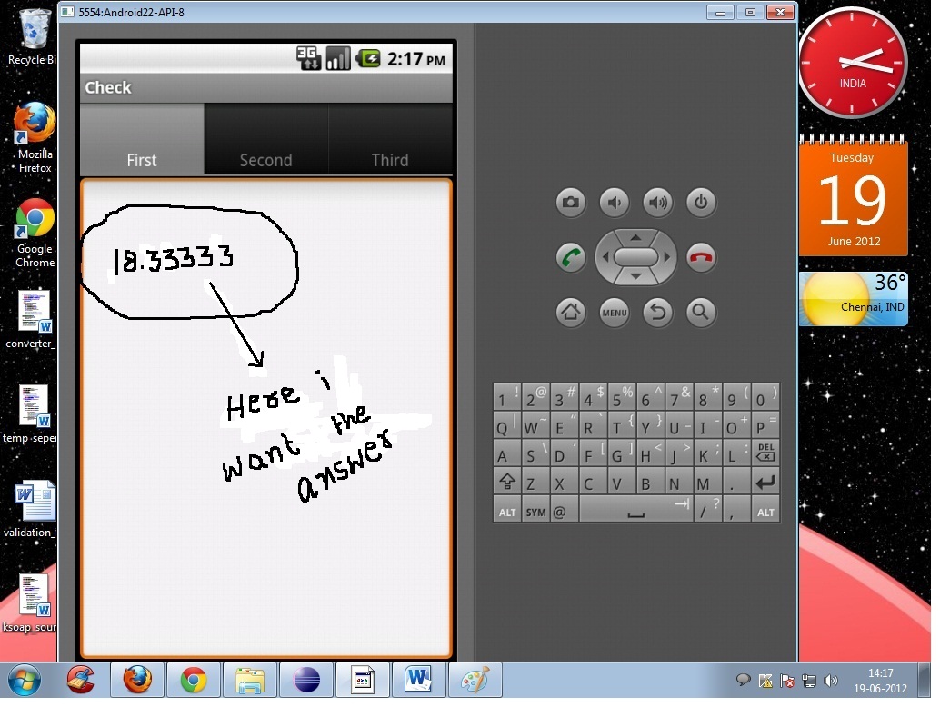Select the temp_seper Word document on desktop
940x707 pixels.
(31, 414)
